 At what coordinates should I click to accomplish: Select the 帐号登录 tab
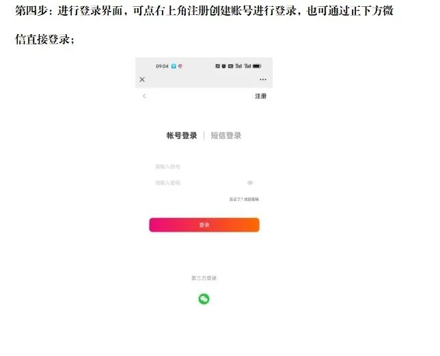(182, 135)
